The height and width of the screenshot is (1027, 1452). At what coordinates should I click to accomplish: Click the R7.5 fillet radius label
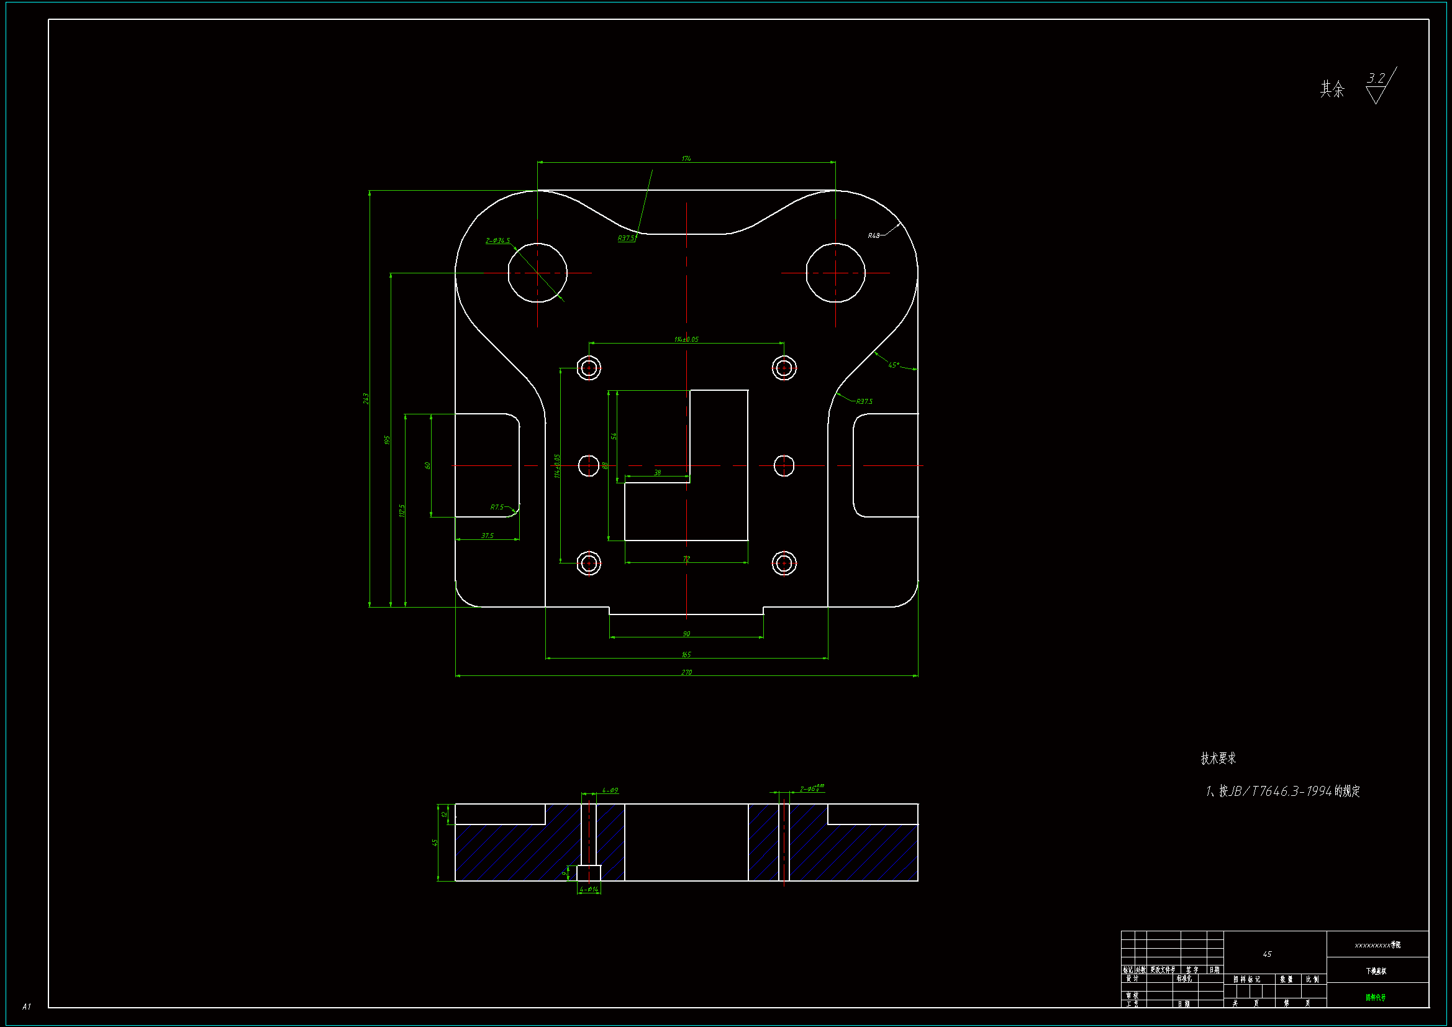click(497, 507)
